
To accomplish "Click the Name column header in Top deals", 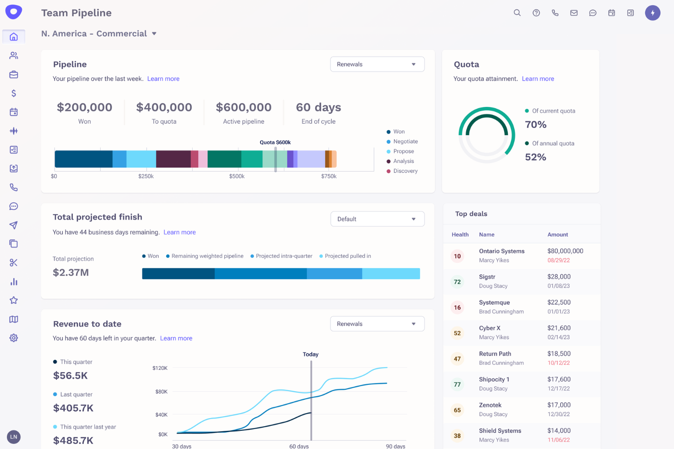I will 486,235.
